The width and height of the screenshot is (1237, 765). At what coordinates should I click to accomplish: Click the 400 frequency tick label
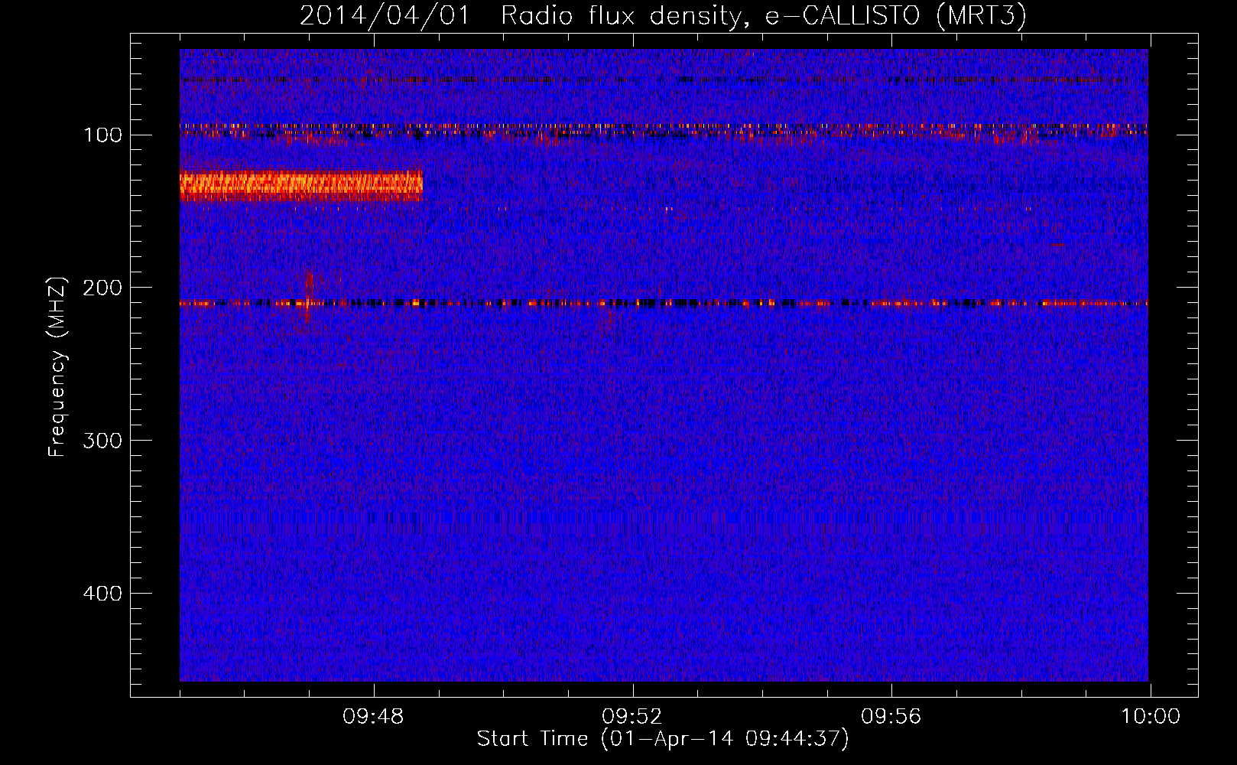pyautogui.click(x=102, y=594)
